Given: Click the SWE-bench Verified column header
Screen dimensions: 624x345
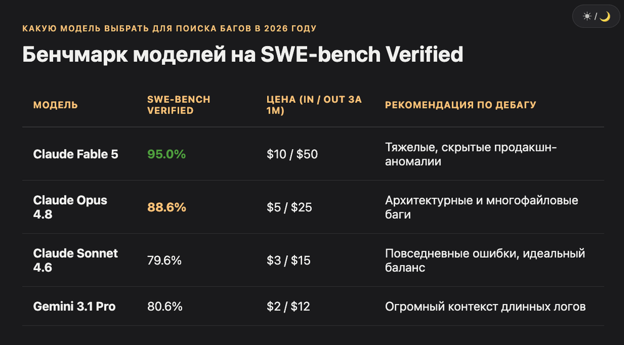Looking at the screenshot, I should [178, 105].
